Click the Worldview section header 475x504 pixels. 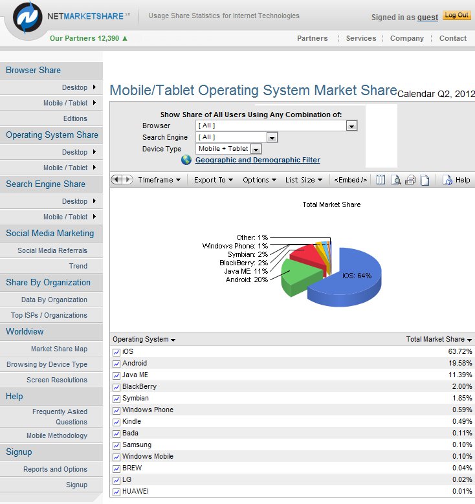pos(51,331)
